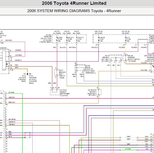
Task: Select the RED/YEL label at pin 5
Action: point(12,102)
